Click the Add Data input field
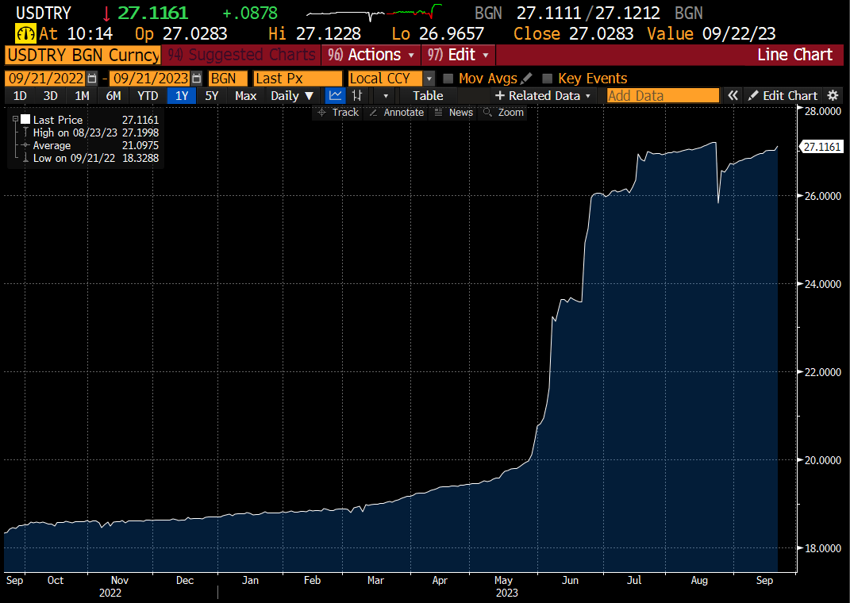The width and height of the screenshot is (850, 603). point(663,96)
